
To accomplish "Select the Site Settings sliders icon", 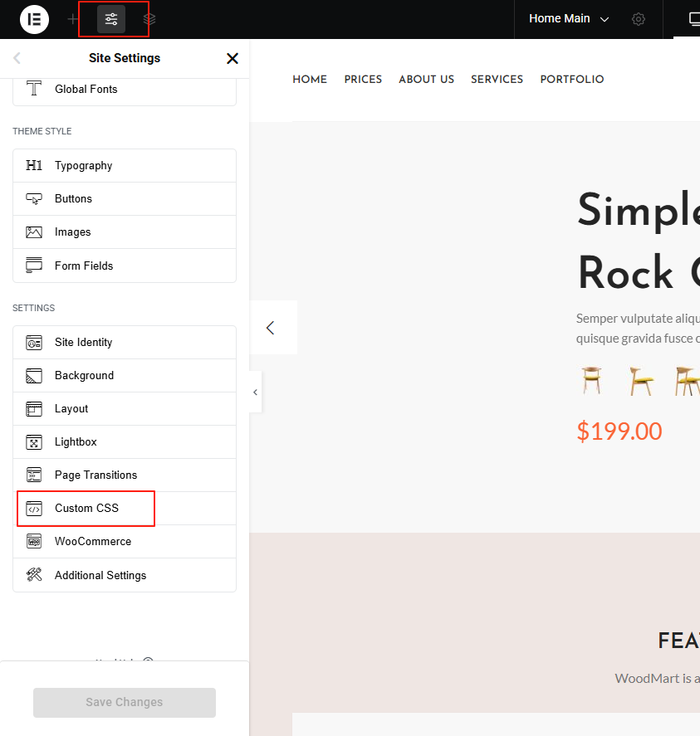I will coord(111,19).
